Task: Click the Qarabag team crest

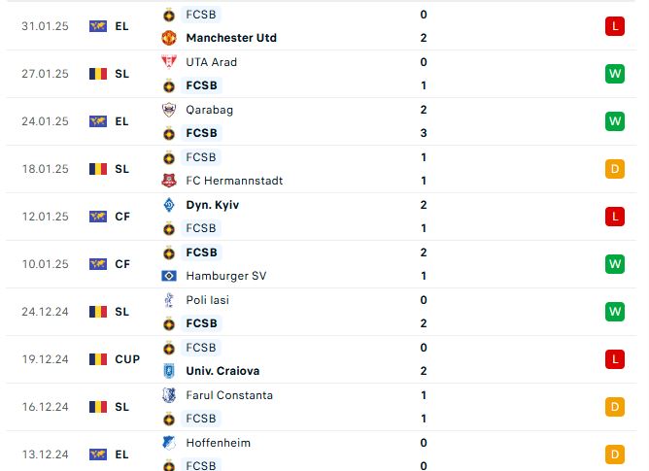Action: tap(169, 110)
